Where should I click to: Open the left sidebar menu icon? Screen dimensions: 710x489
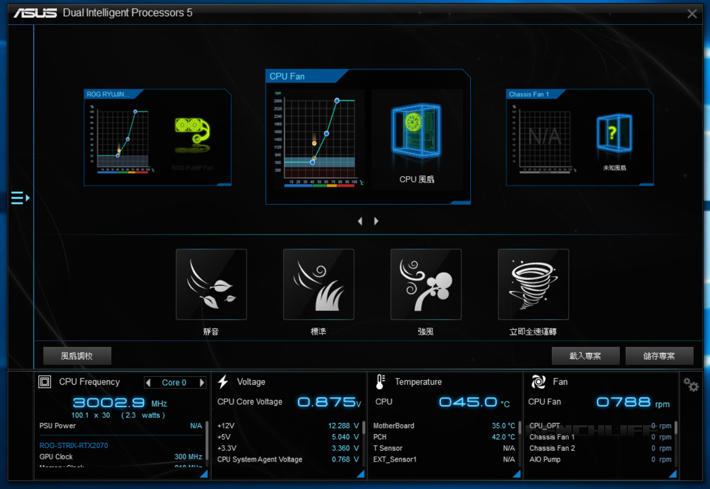coord(20,198)
